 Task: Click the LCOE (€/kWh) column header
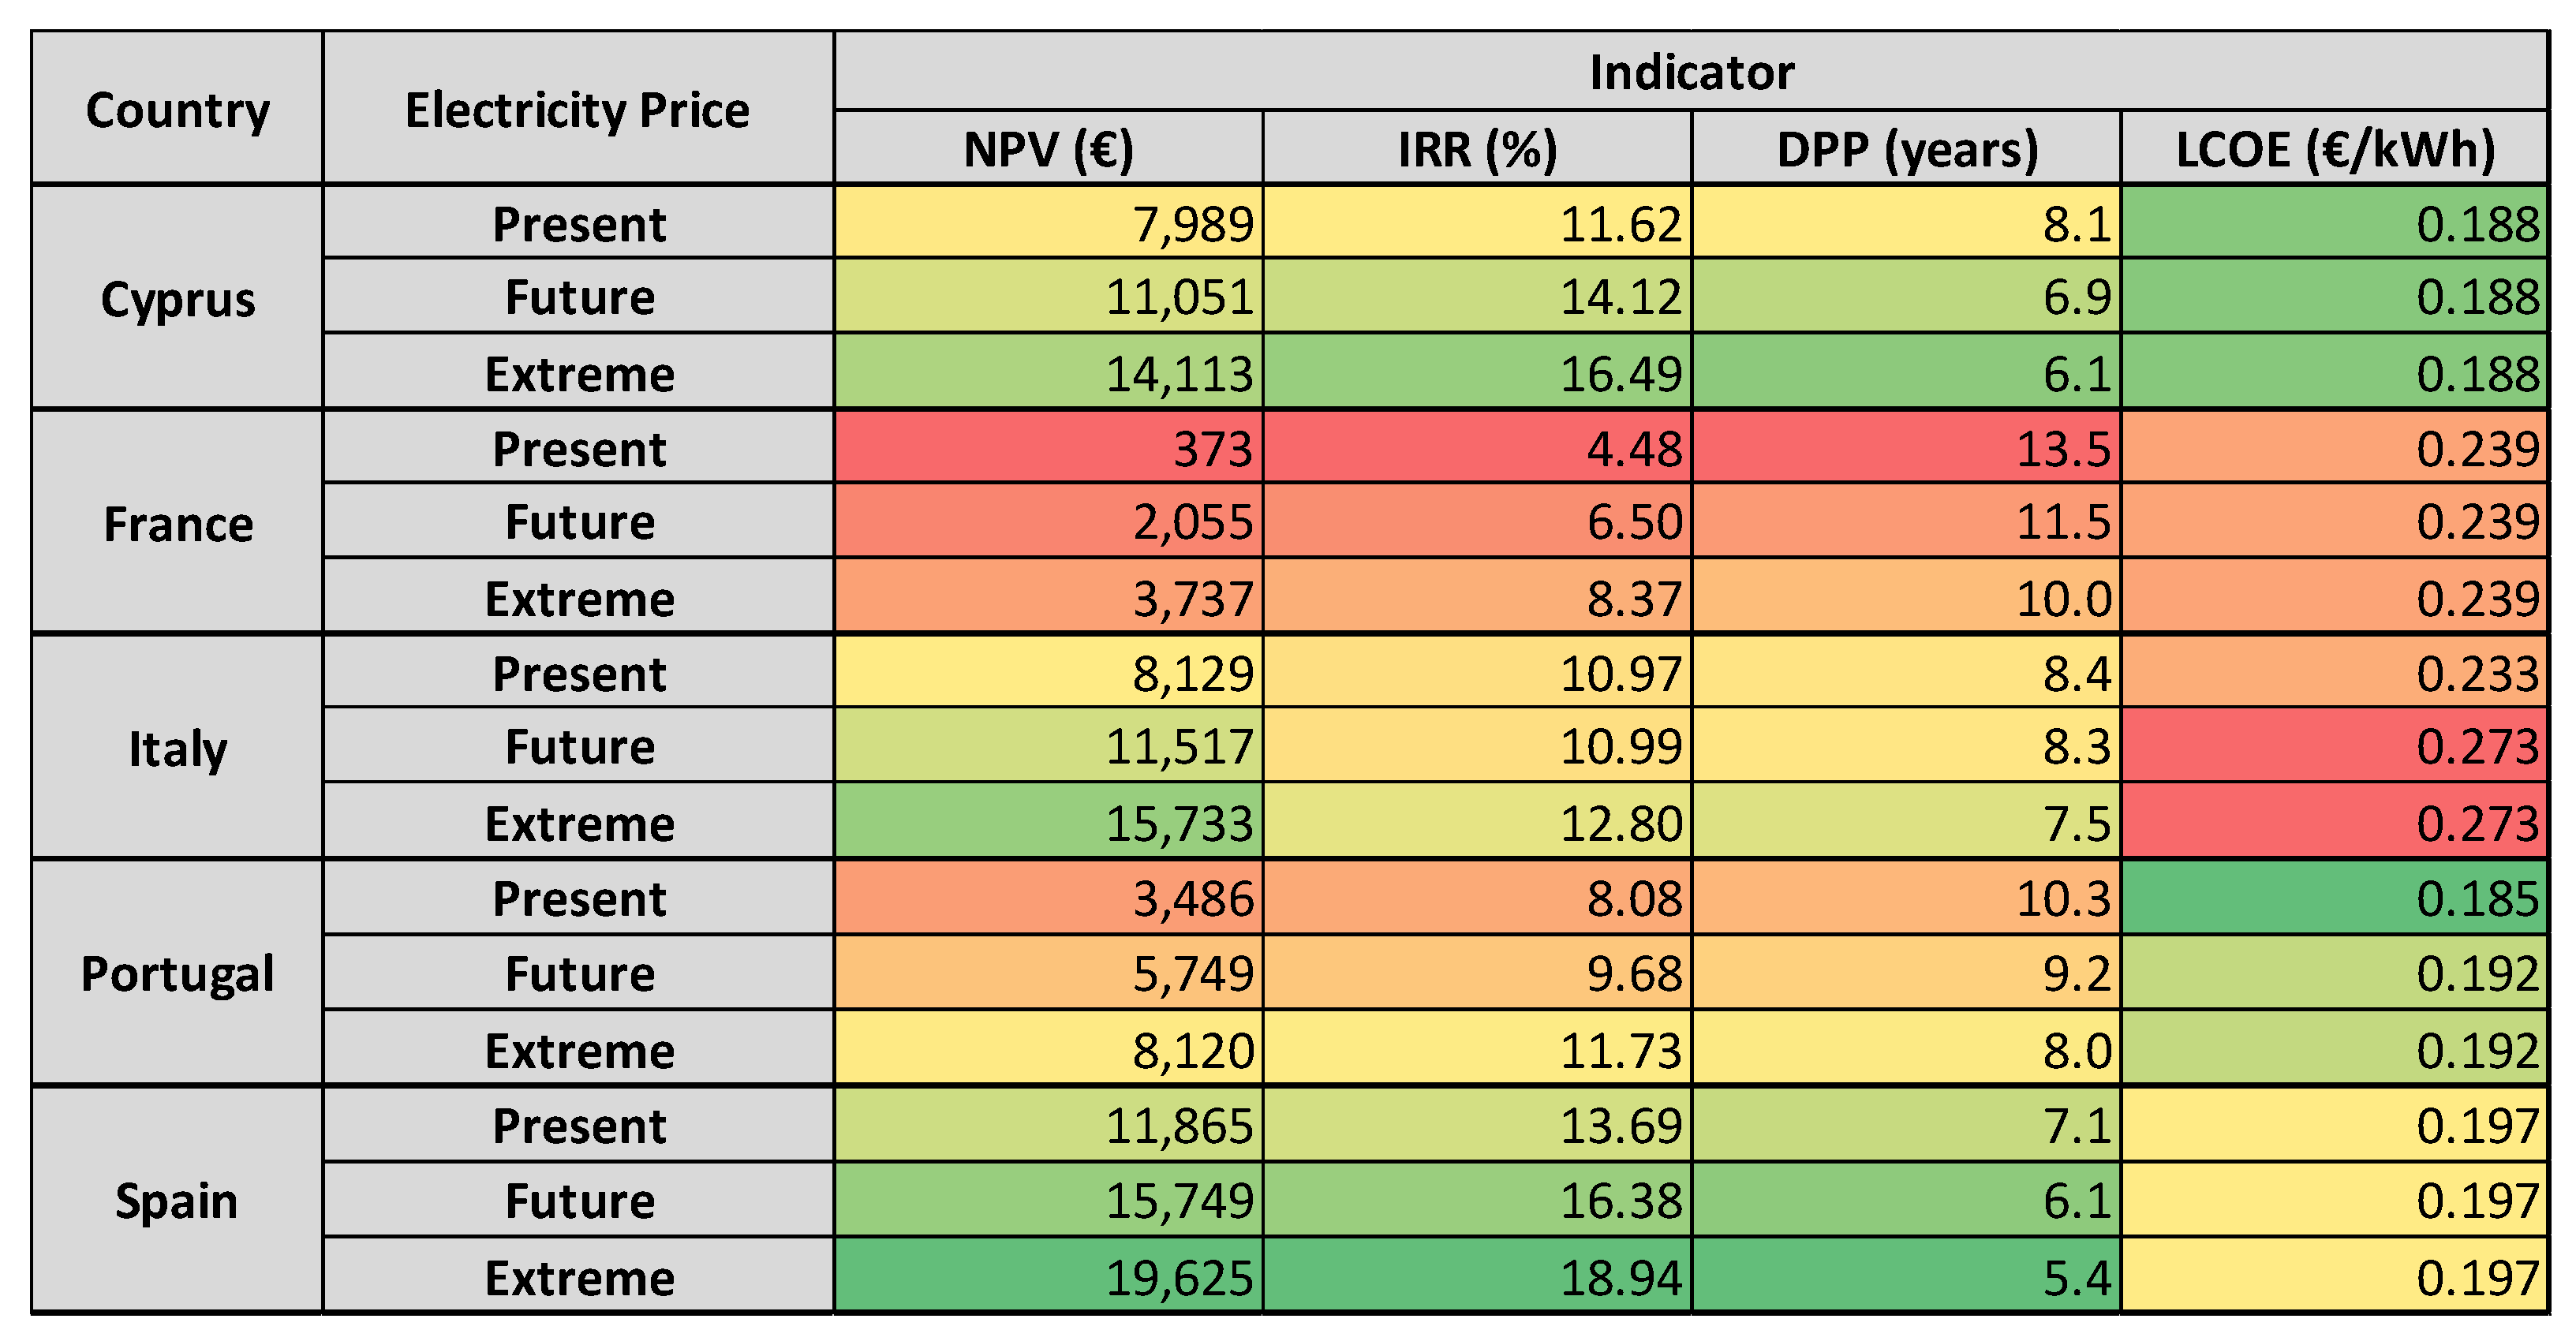(2334, 148)
